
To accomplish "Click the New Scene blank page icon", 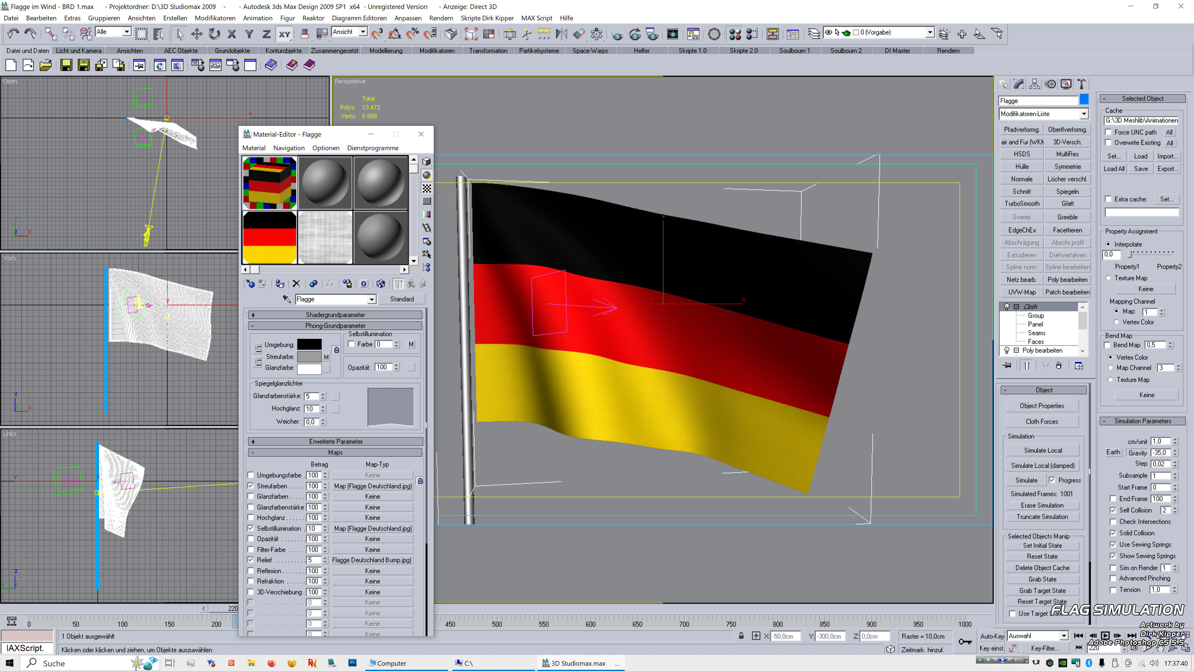I will [11, 65].
